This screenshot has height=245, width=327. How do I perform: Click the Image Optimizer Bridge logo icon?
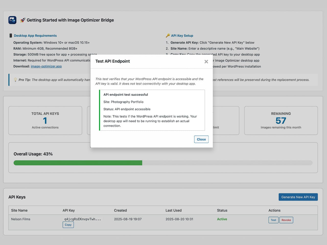12,20
